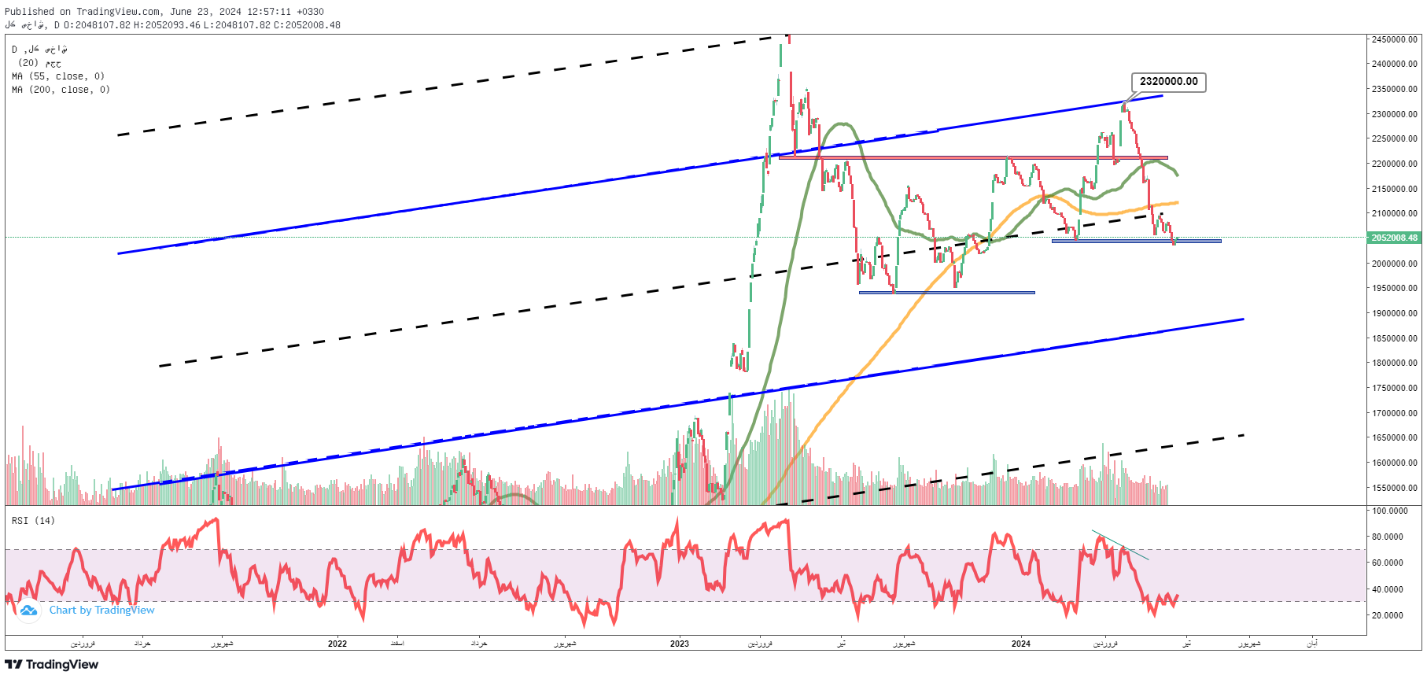Viewport: 1427px width, 679px height.
Task: Click the 2000000.00 price axis label
Action: click(x=1395, y=264)
